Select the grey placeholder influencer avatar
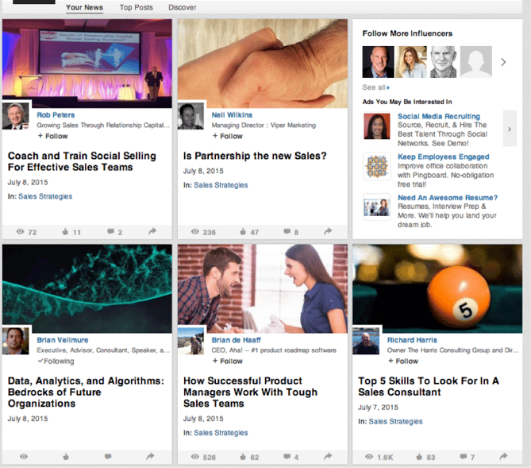This screenshot has height=468, width=531. (476, 62)
